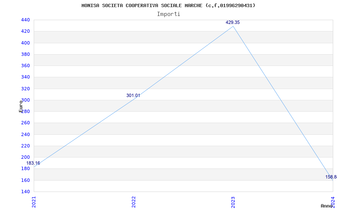Select the 301.01 data label

tap(133, 95)
